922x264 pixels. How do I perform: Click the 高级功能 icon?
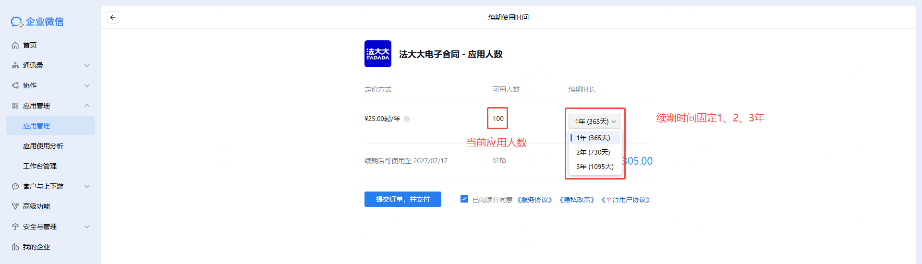(15, 206)
